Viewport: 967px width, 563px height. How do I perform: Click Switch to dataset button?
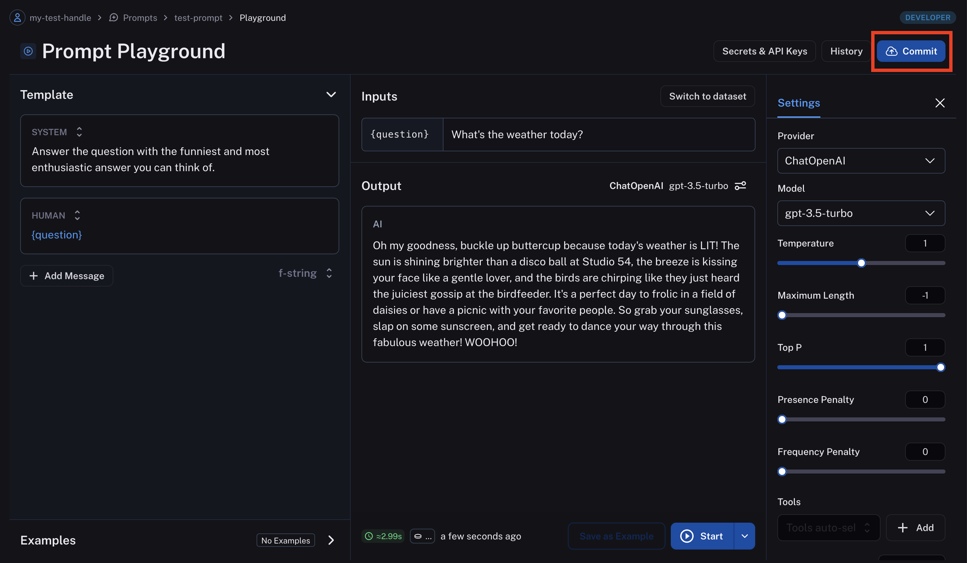point(707,96)
